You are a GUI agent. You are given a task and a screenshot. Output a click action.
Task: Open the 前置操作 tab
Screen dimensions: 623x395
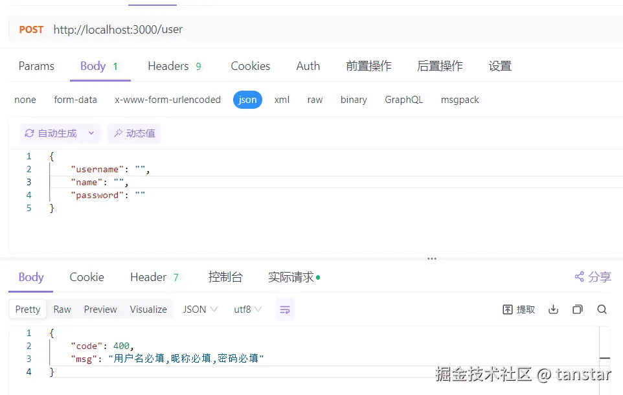coord(368,66)
